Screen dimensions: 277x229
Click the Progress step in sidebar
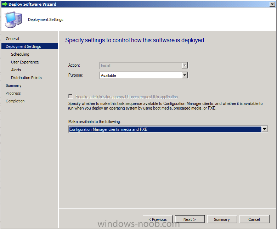pos(13,93)
